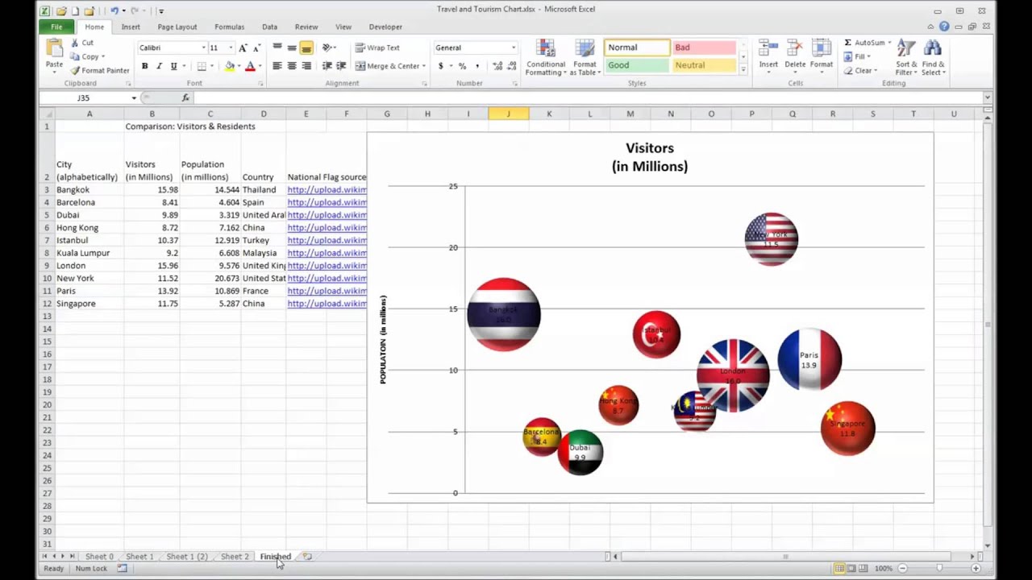Screen dimensions: 1032x580
Task: Open the File tab
Action: [x=56, y=27]
